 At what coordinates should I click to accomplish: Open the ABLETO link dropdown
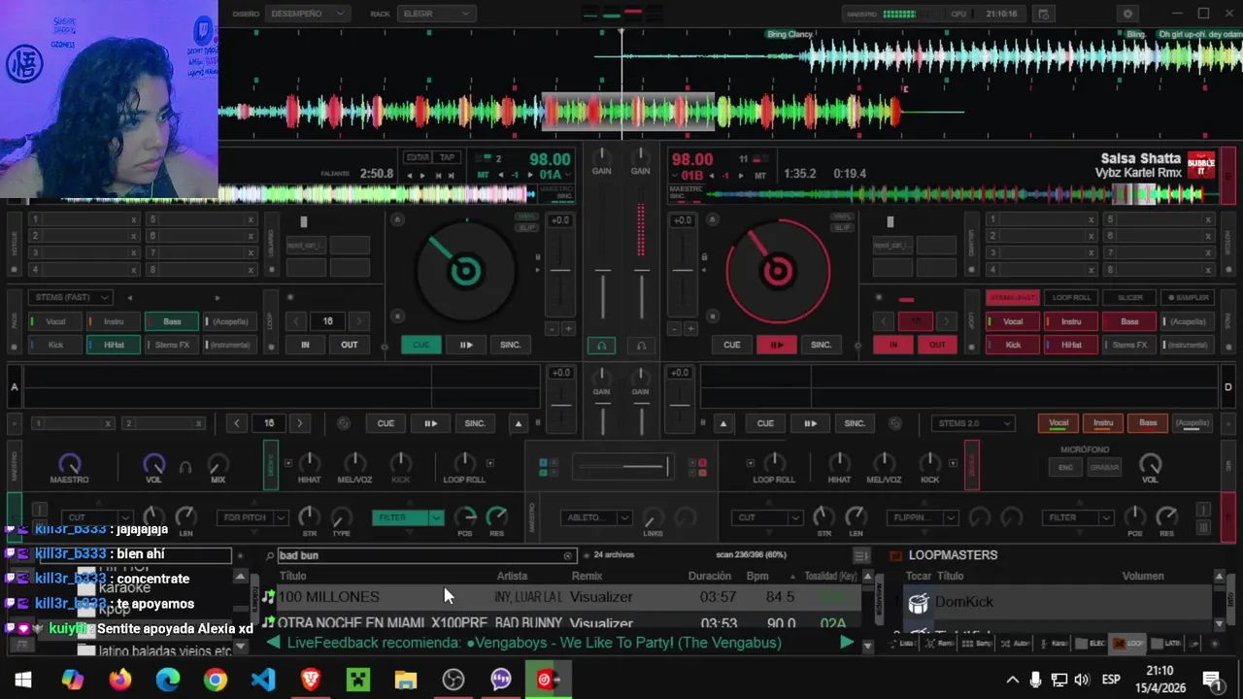click(596, 517)
